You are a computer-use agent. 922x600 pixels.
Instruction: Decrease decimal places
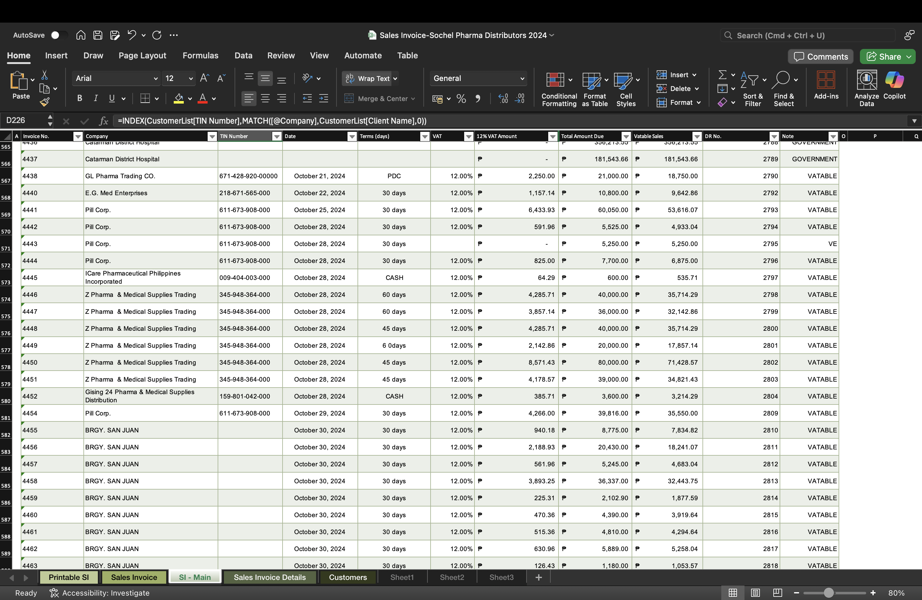point(520,99)
